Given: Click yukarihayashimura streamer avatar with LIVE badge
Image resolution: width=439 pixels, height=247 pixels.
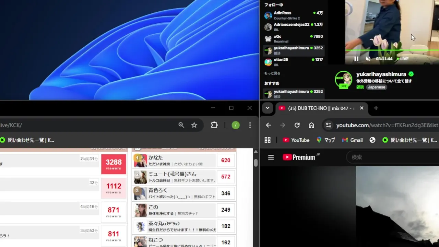Looking at the screenshot, I should pos(343,80).
